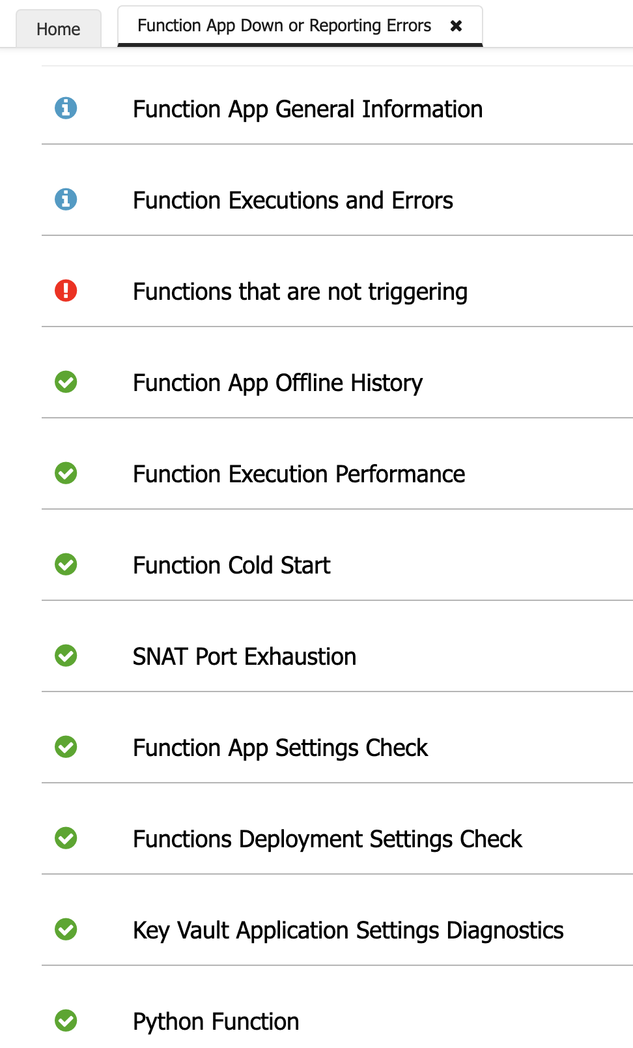Open Function Executions and Errors details
The width and height of the screenshot is (633, 1048).
pyautogui.click(x=293, y=200)
